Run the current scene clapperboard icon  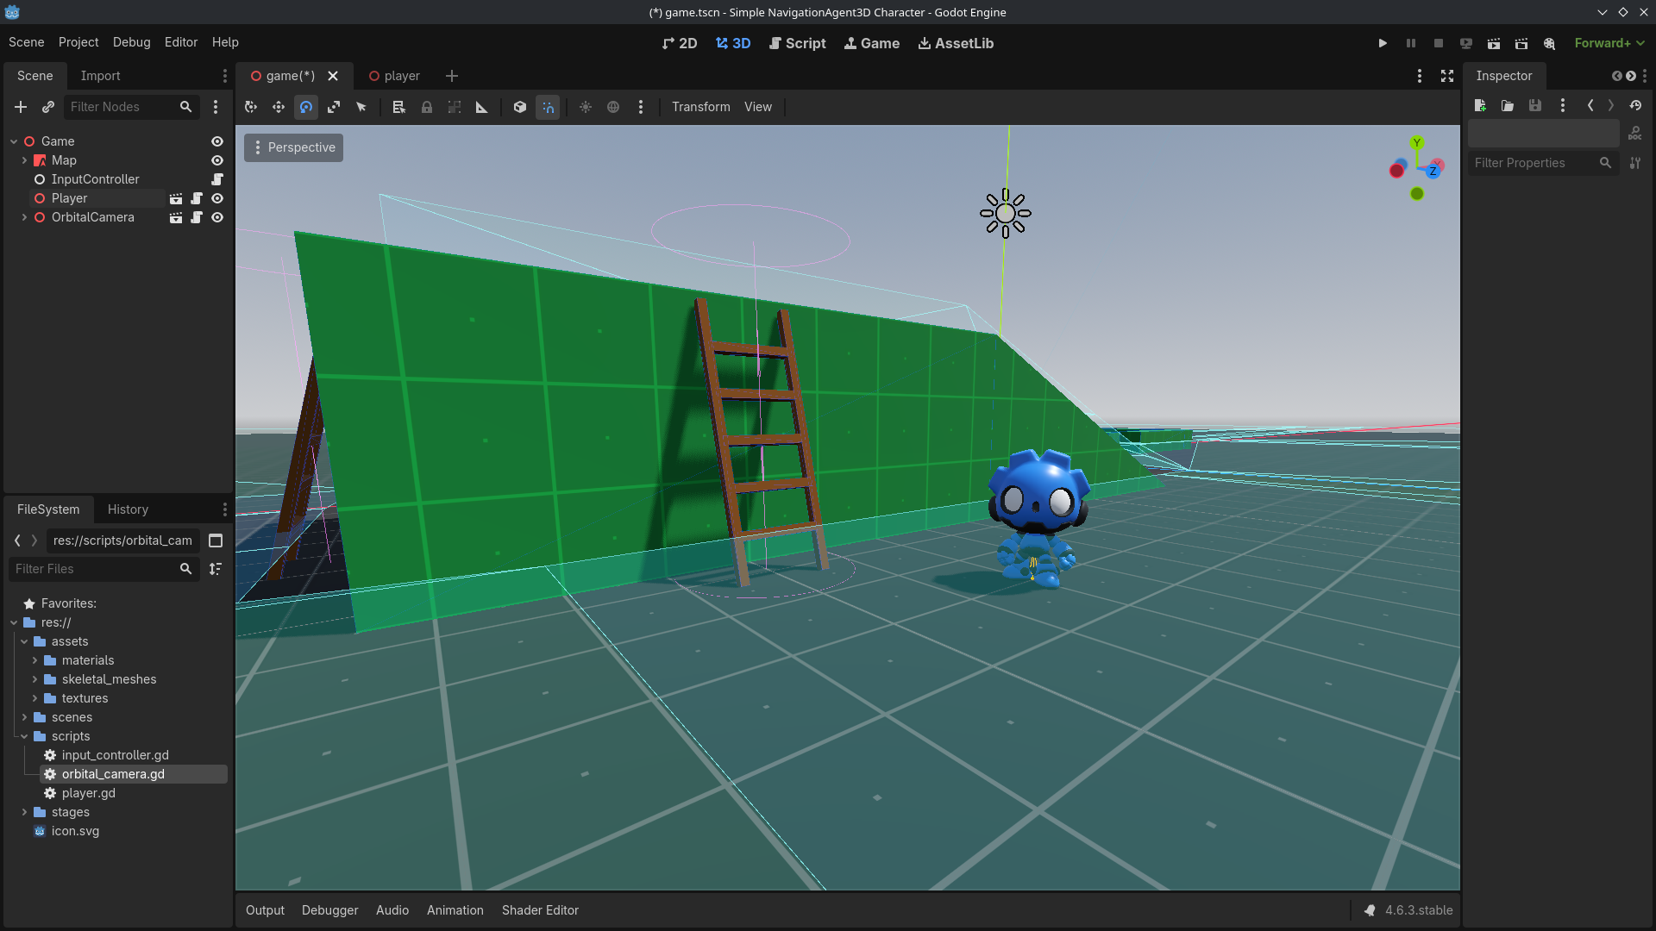pos(1494,43)
